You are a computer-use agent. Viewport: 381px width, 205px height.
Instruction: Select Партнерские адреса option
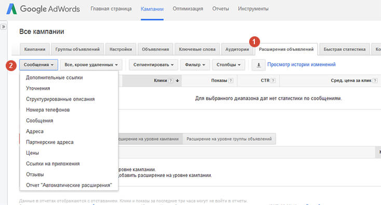click(69, 142)
